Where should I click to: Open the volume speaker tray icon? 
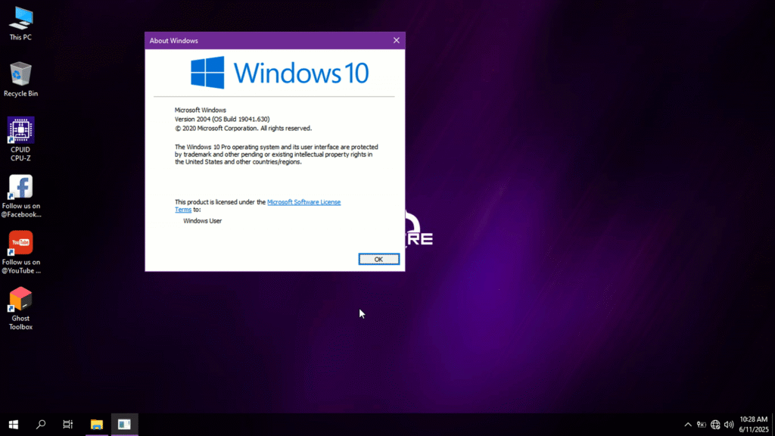click(x=729, y=425)
